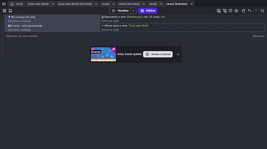This screenshot has width=267, height=149.
Task: Switch to the cena3 (Eventos) tab
Action: click(129, 4)
